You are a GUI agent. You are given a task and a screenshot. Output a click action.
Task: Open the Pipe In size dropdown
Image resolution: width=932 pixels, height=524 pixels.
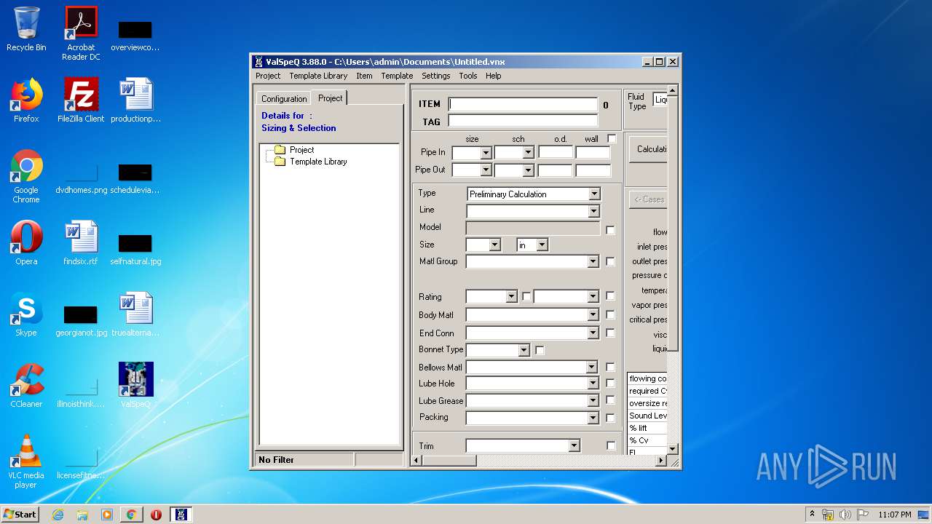pyautogui.click(x=486, y=153)
